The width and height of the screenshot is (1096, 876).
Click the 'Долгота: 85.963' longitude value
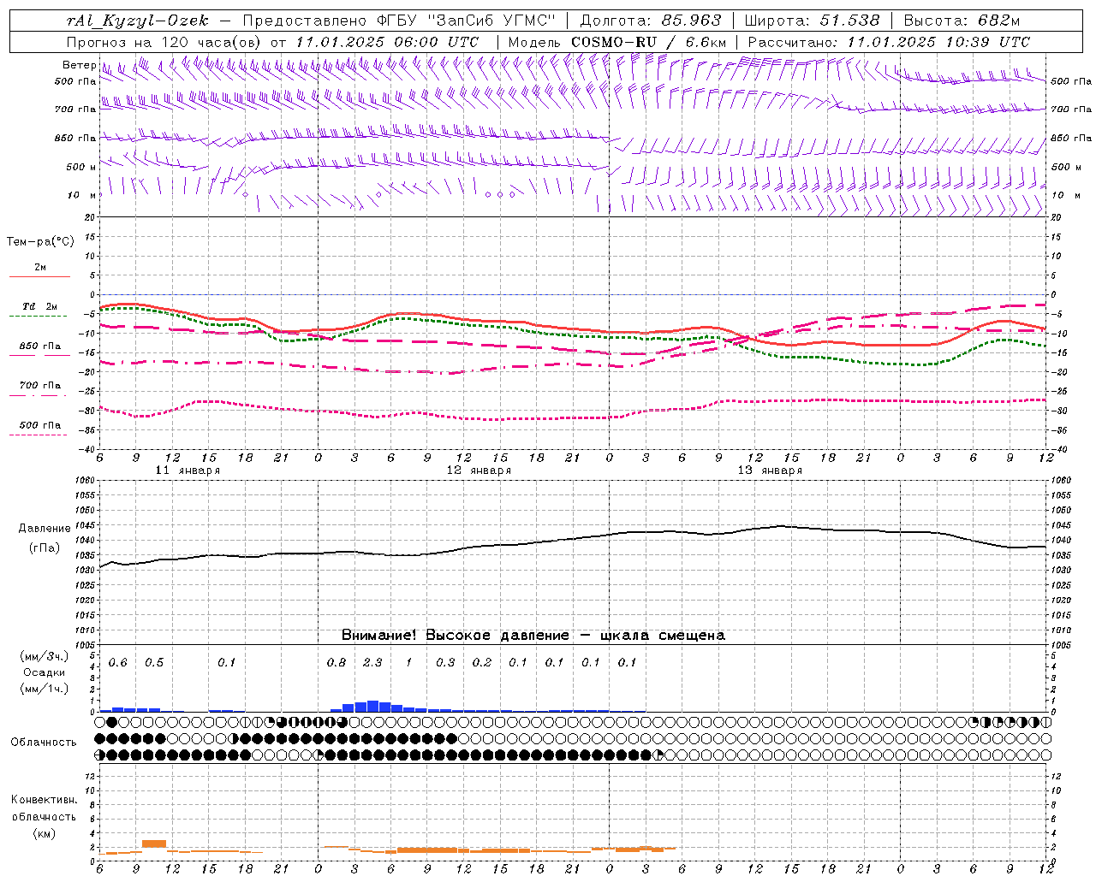(651, 21)
